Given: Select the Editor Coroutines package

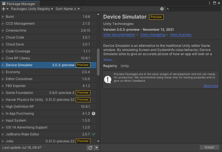Looking at the screenshot, I should (x=48, y=79).
